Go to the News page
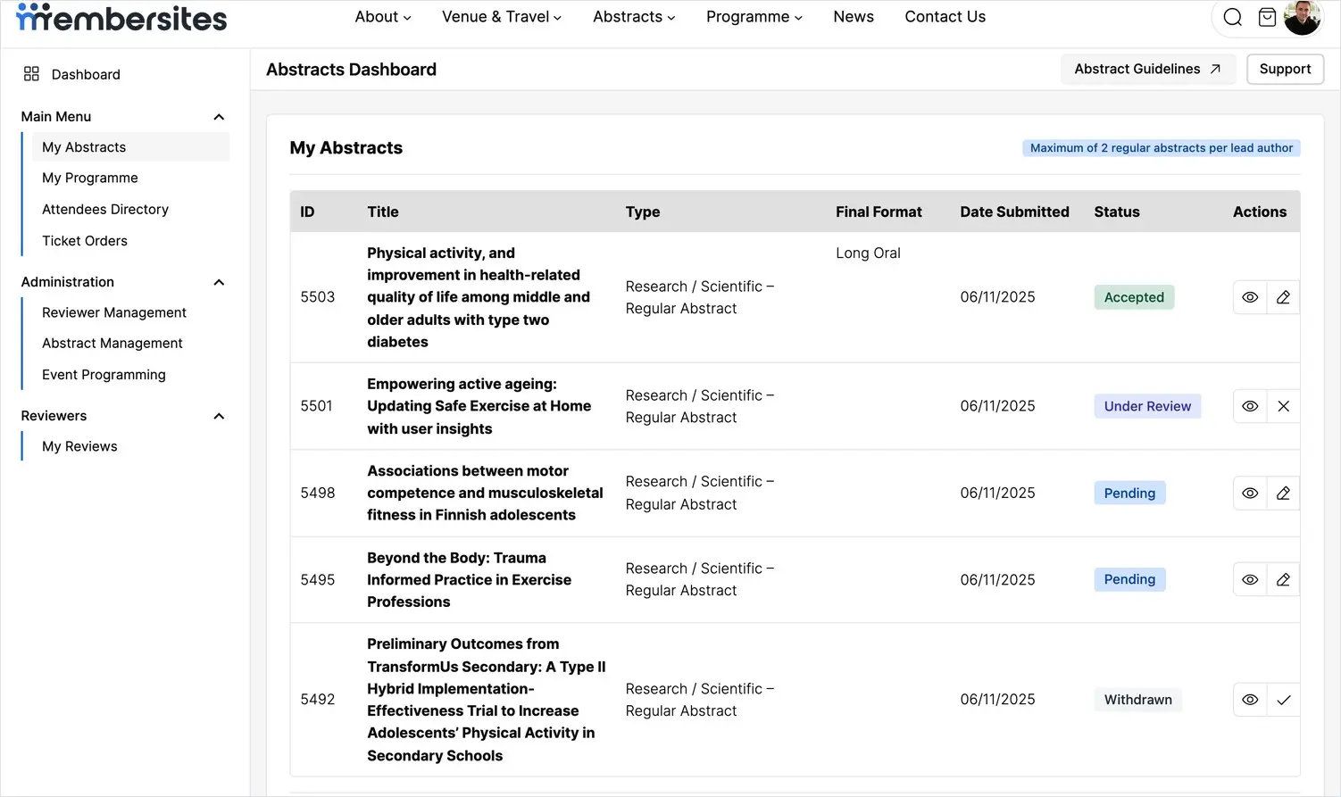The width and height of the screenshot is (1341, 797). 854,17
